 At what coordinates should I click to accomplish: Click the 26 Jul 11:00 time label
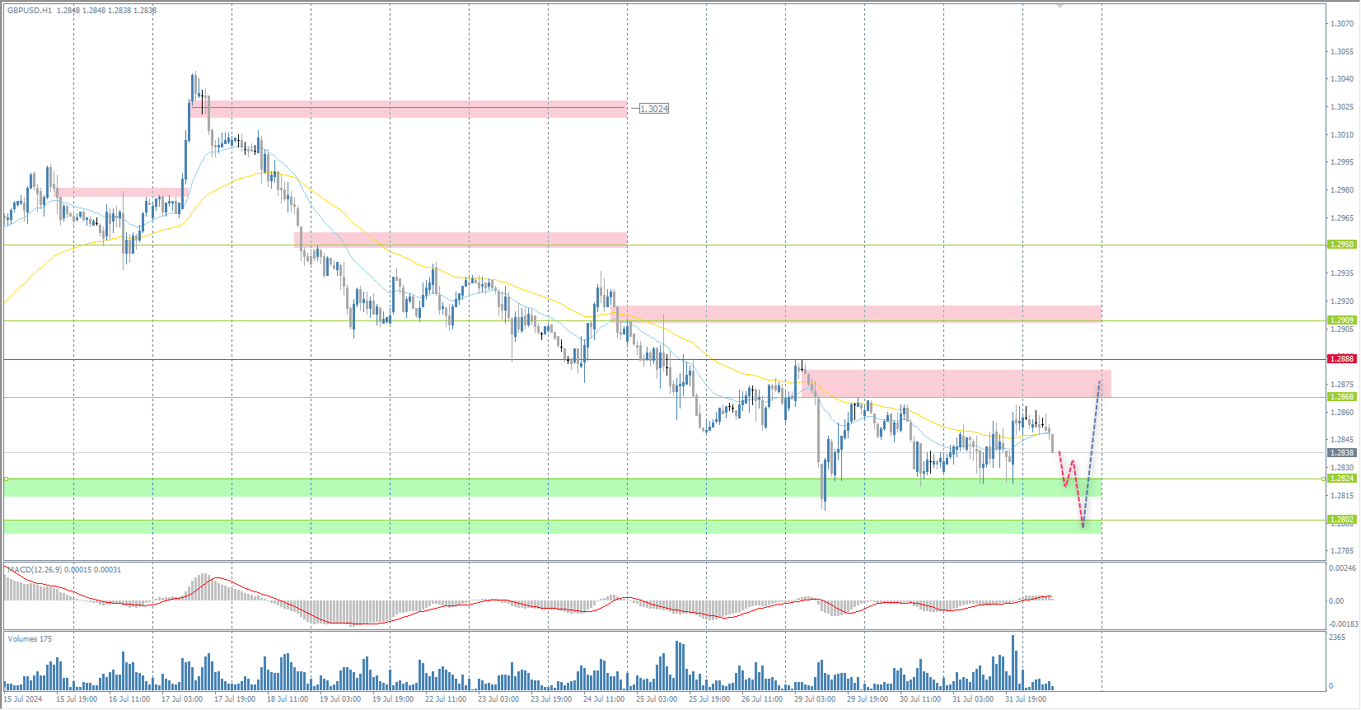point(762,699)
